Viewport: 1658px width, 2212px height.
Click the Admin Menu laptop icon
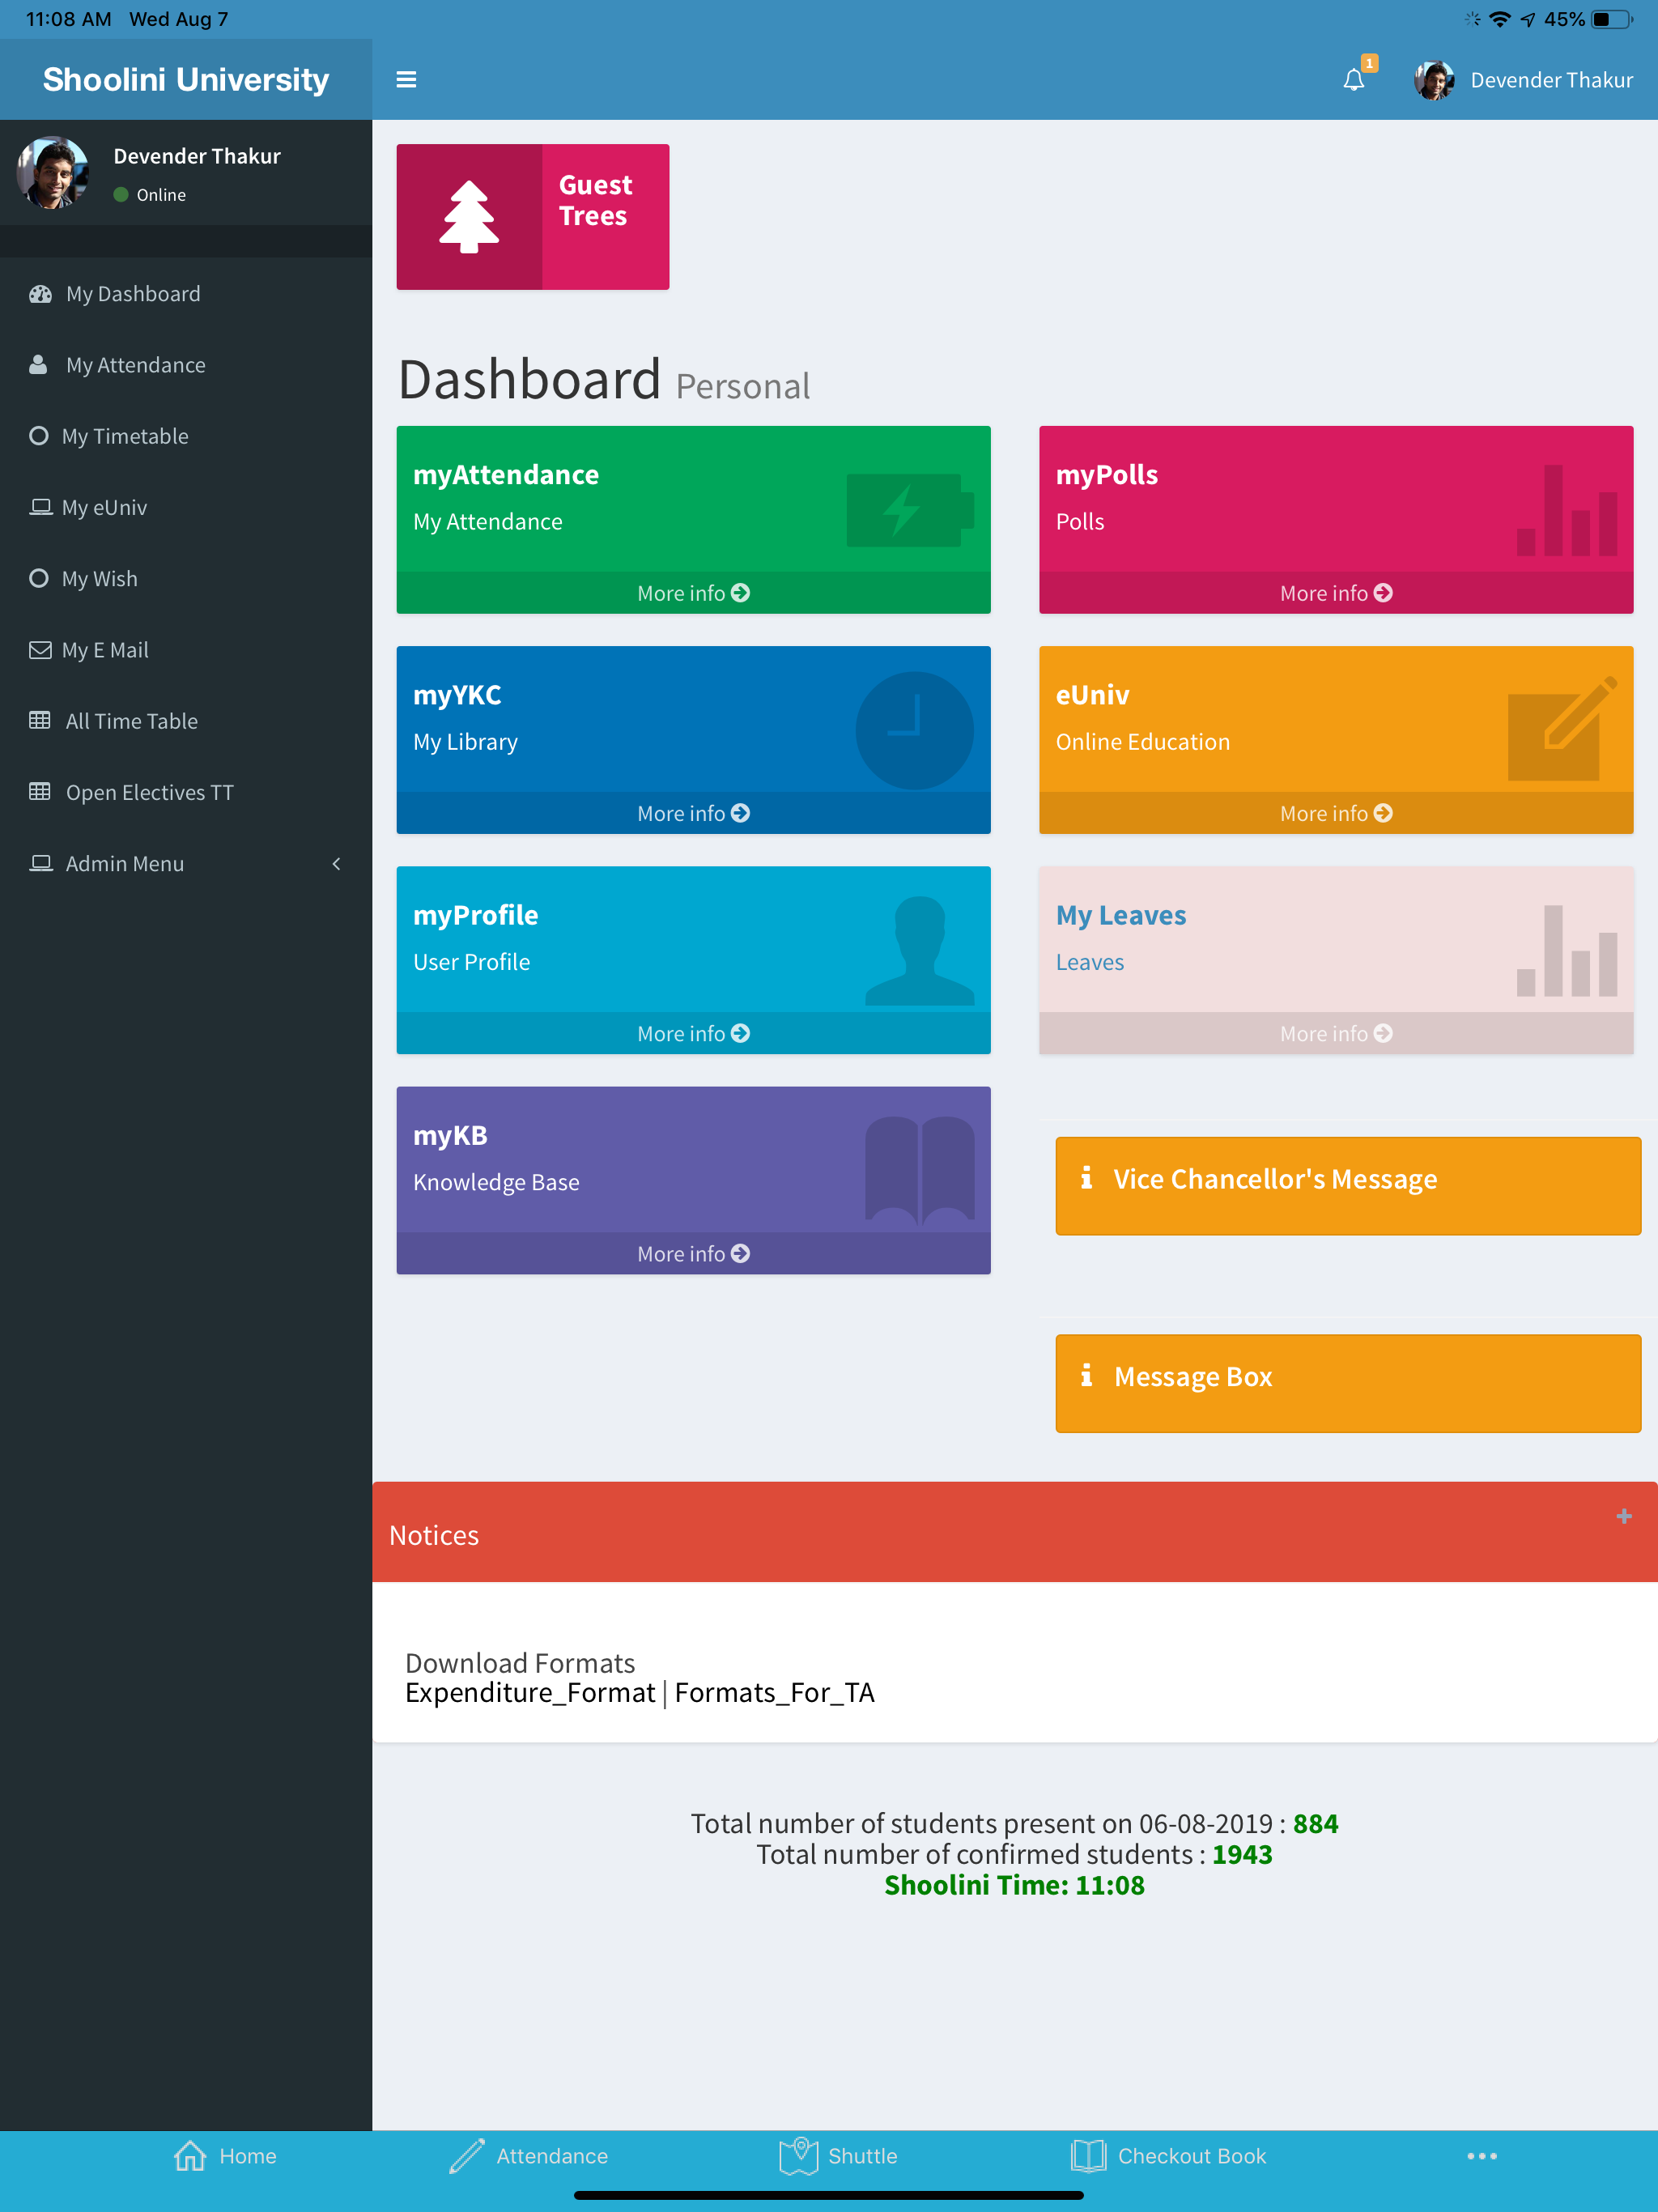[40, 863]
